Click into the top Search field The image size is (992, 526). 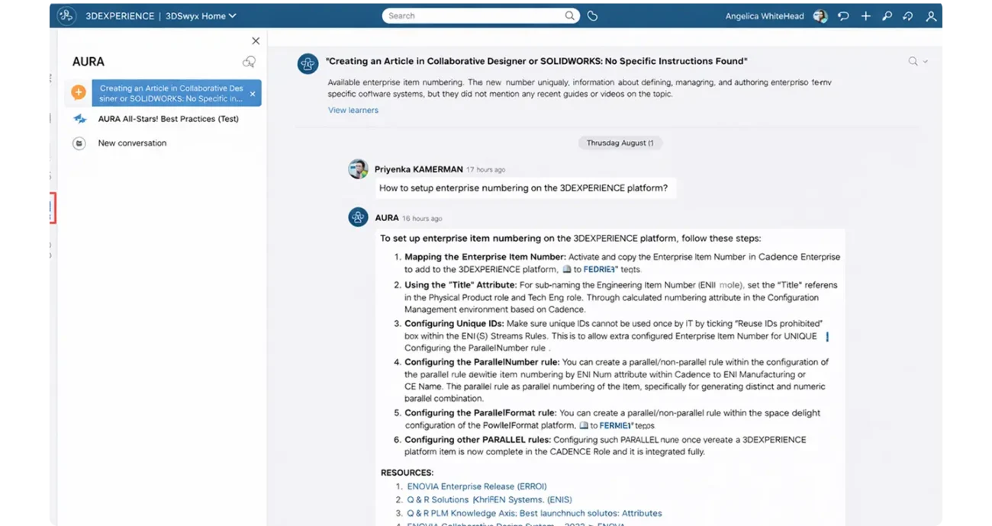[x=473, y=16]
